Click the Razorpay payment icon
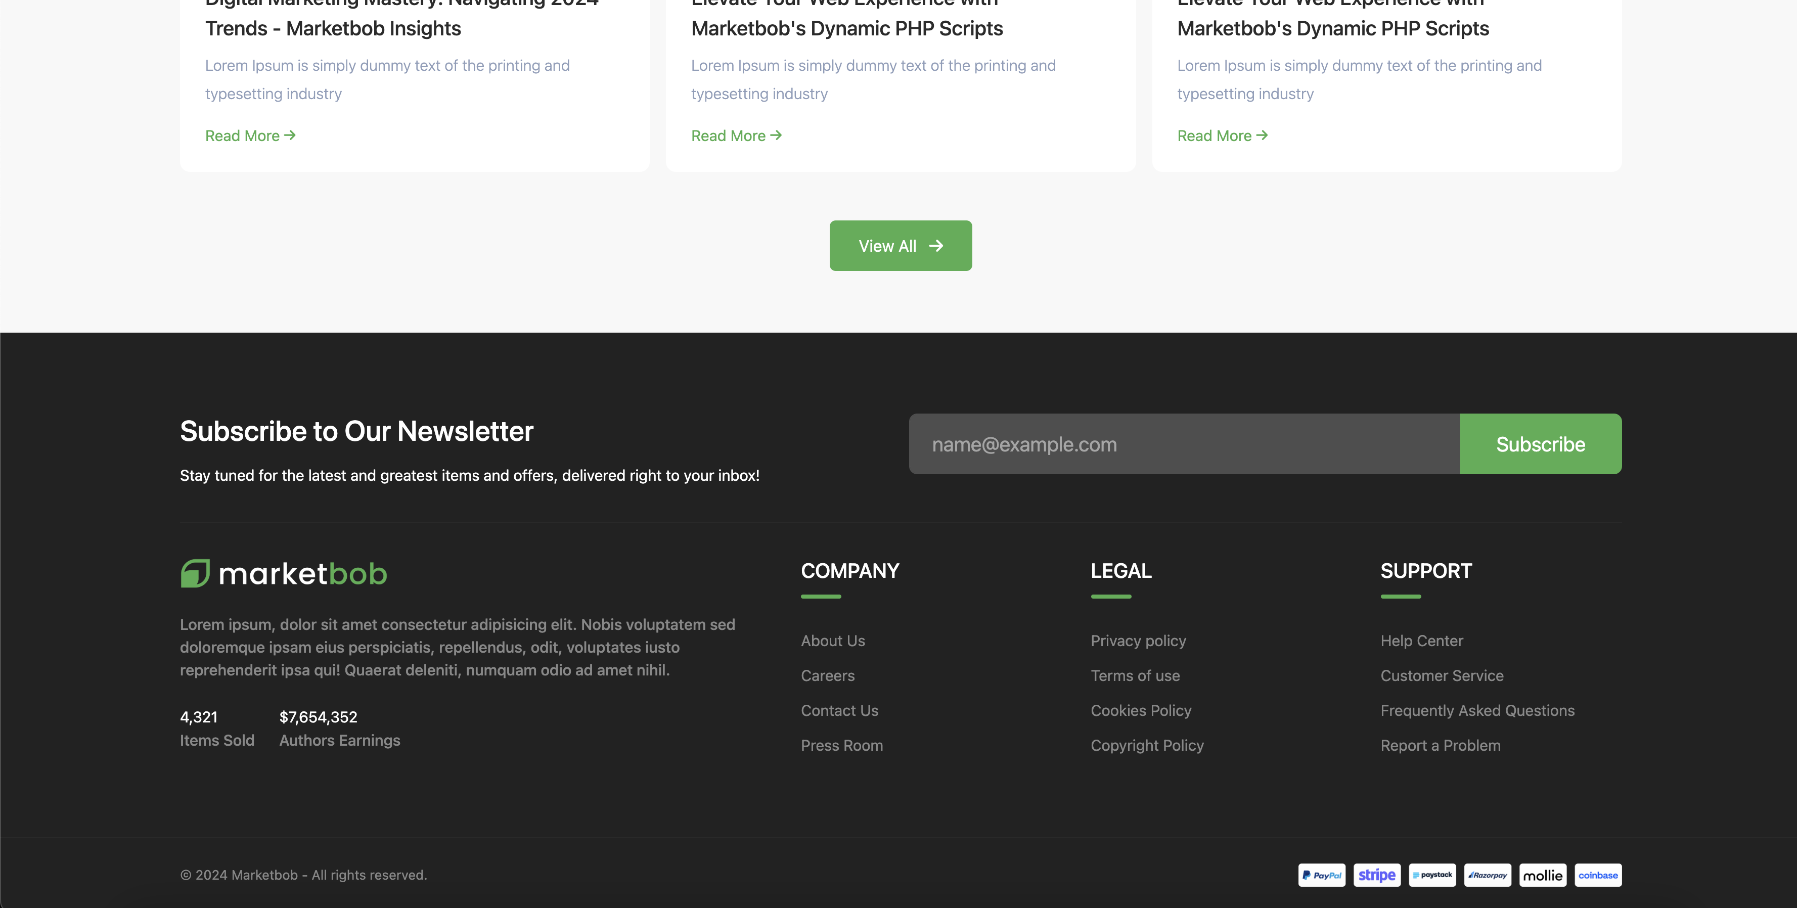Screen dimensions: 1797x908 pyautogui.click(x=1487, y=875)
